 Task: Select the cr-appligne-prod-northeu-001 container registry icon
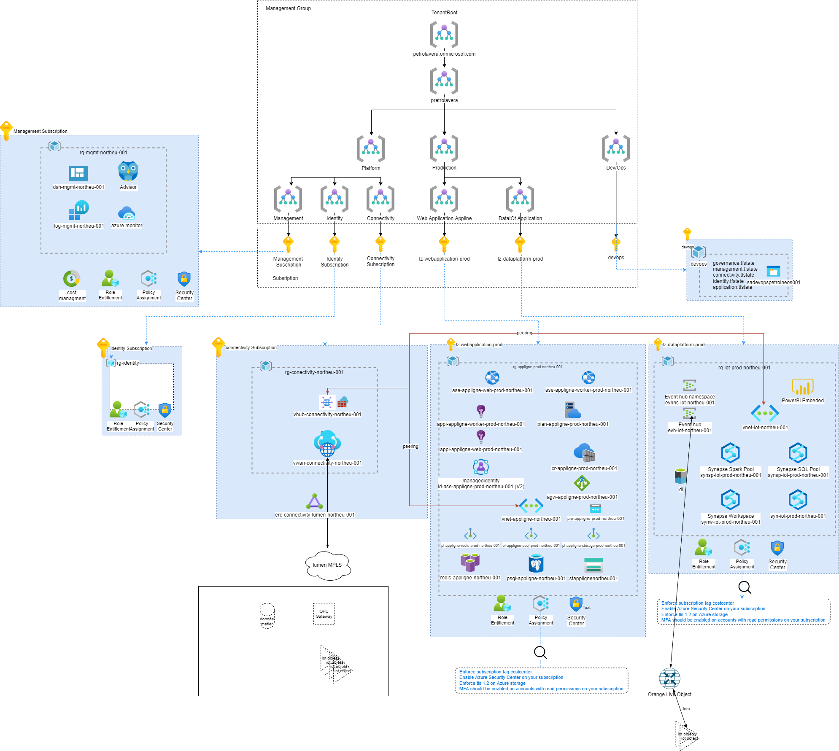pyautogui.click(x=584, y=452)
